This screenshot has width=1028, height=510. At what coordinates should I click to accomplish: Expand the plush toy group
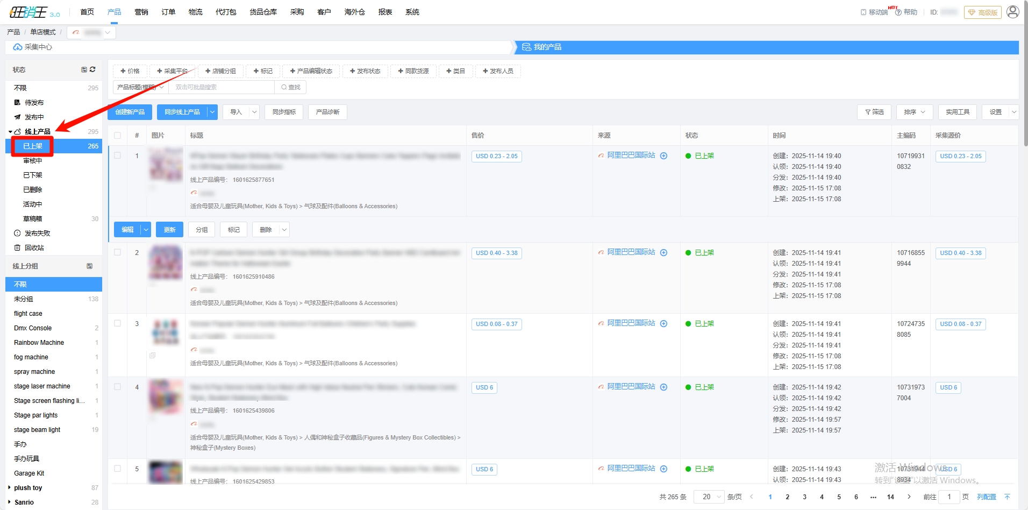9,488
